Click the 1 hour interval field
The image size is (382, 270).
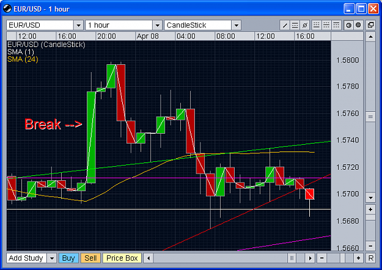tap(119, 25)
